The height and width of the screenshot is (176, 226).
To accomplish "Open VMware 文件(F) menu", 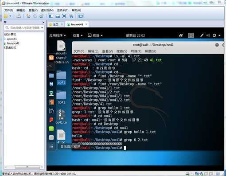I will point(8,10).
